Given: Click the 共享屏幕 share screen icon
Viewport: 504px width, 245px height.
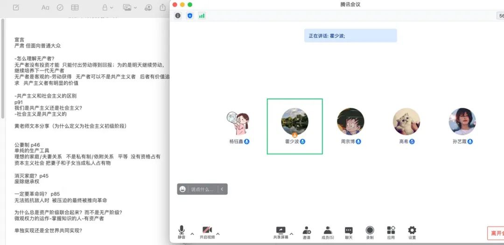Looking at the screenshot, I should tap(280, 231).
